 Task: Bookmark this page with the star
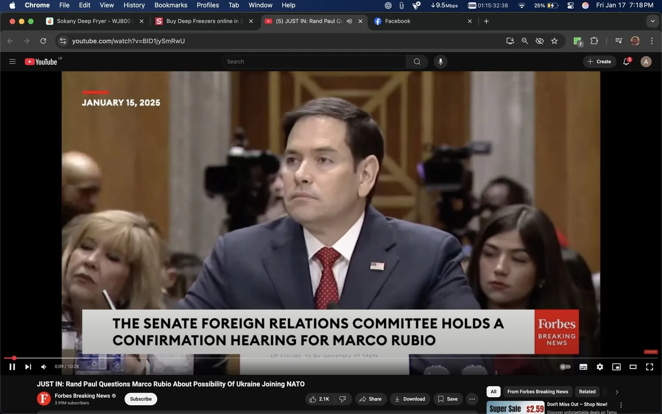(x=554, y=41)
